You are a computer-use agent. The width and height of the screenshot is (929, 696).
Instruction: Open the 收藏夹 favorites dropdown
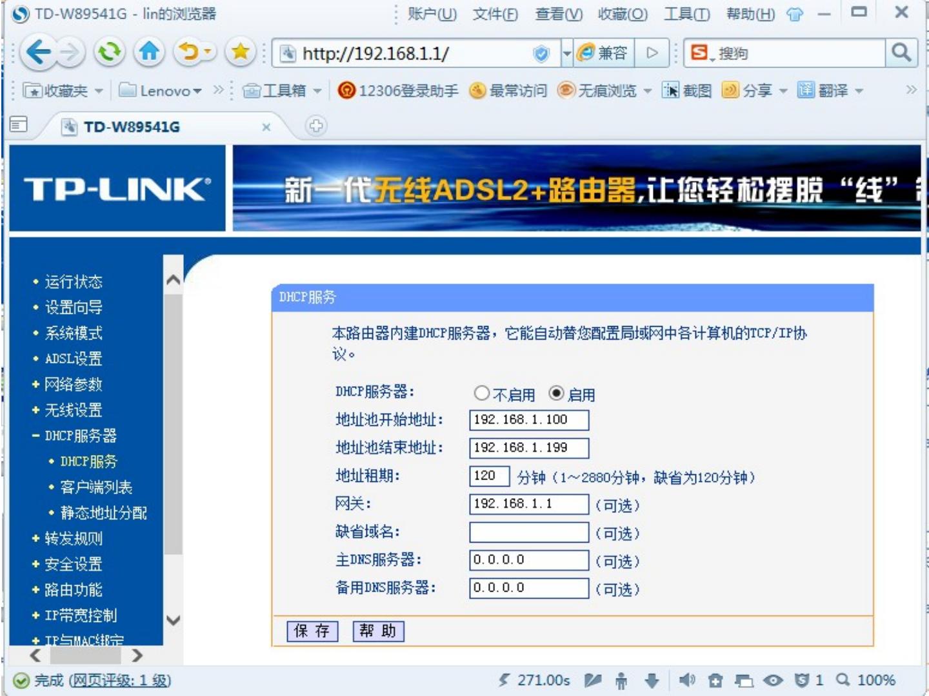pos(63,91)
